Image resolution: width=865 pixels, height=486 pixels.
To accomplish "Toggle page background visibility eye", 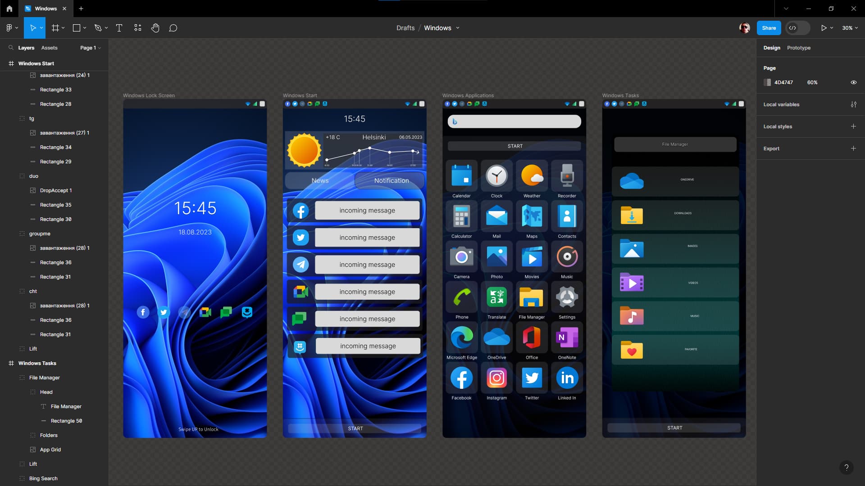I will pos(853,82).
